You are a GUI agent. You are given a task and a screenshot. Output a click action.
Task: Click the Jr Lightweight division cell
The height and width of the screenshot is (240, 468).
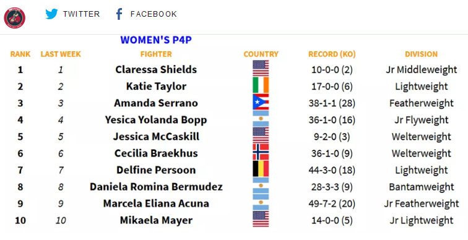pos(421,221)
